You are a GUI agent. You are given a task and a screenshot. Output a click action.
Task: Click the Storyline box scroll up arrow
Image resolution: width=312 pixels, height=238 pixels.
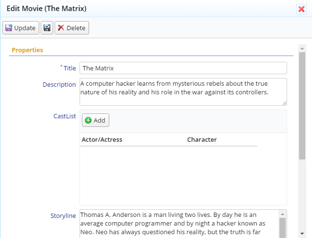(283, 214)
